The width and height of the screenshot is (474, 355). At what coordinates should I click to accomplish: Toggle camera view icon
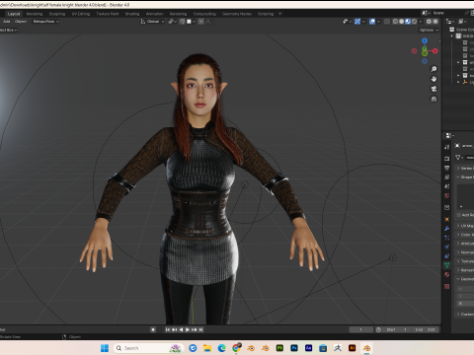[434, 89]
